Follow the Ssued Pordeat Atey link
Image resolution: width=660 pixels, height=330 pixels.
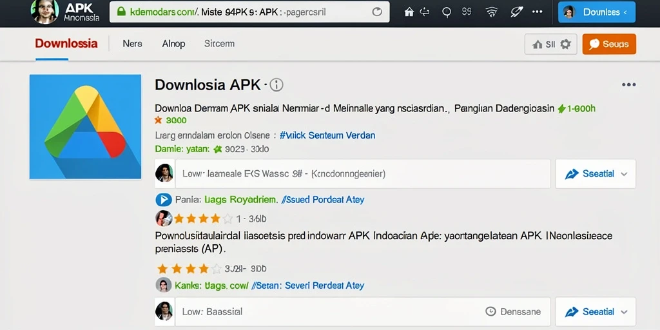coord(322,200)
